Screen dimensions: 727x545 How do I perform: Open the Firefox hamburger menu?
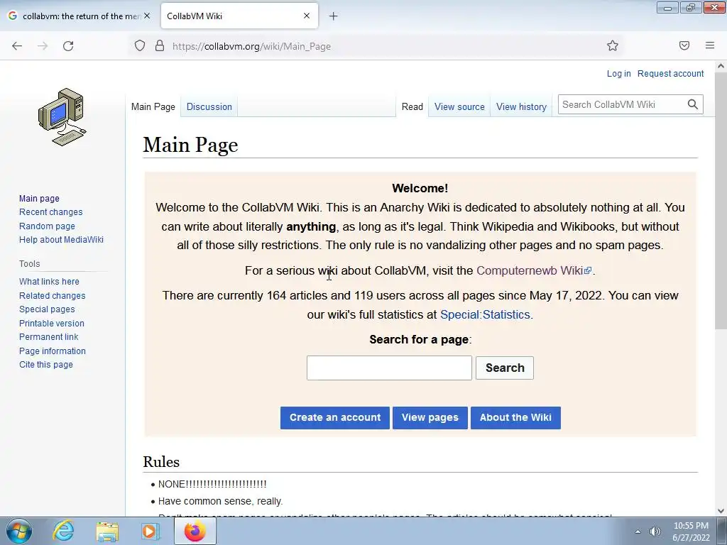[x=710, y=45]
